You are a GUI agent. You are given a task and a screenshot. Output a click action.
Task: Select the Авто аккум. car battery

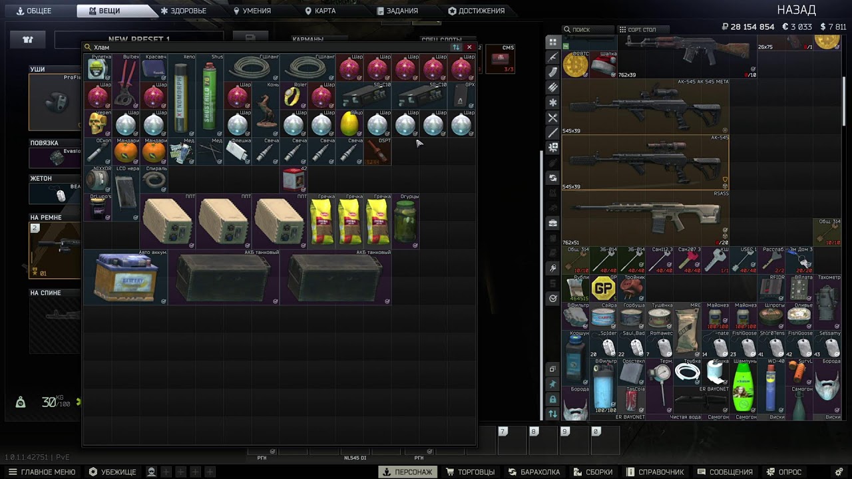[126, 277]
